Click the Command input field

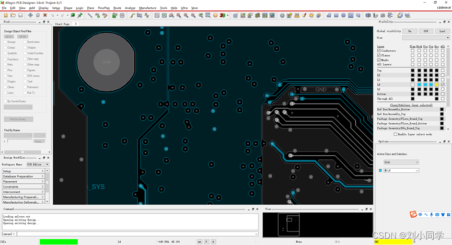[137, 234]
